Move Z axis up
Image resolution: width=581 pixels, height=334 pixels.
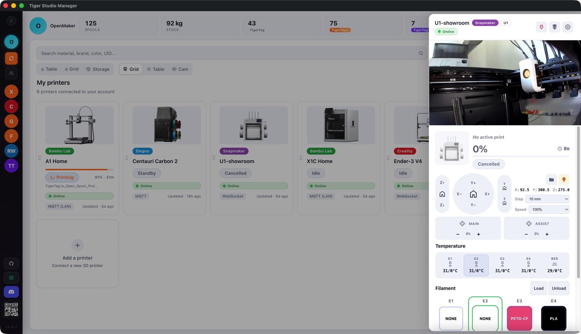click(x=442, y=183)
